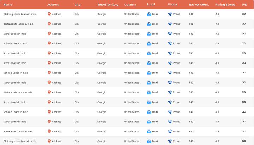Open the topmost Clothing stores Leads in India entry
This screenshot has width=254, height=145.
point(20,14)
